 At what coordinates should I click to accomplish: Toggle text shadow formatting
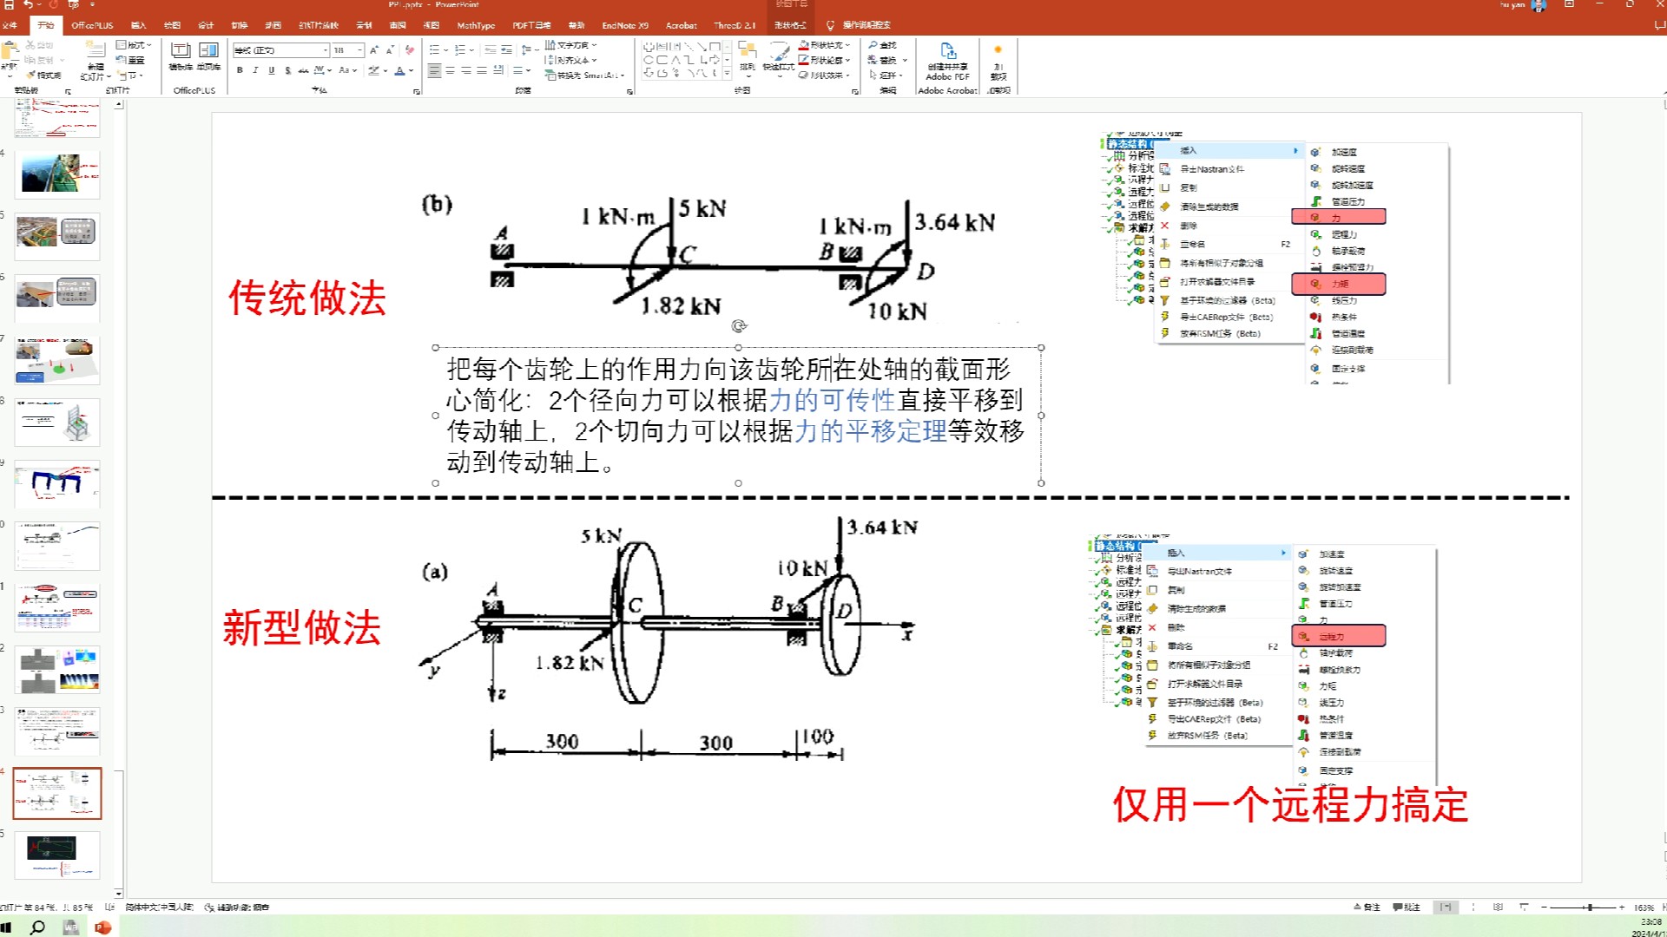pos(287,70)
